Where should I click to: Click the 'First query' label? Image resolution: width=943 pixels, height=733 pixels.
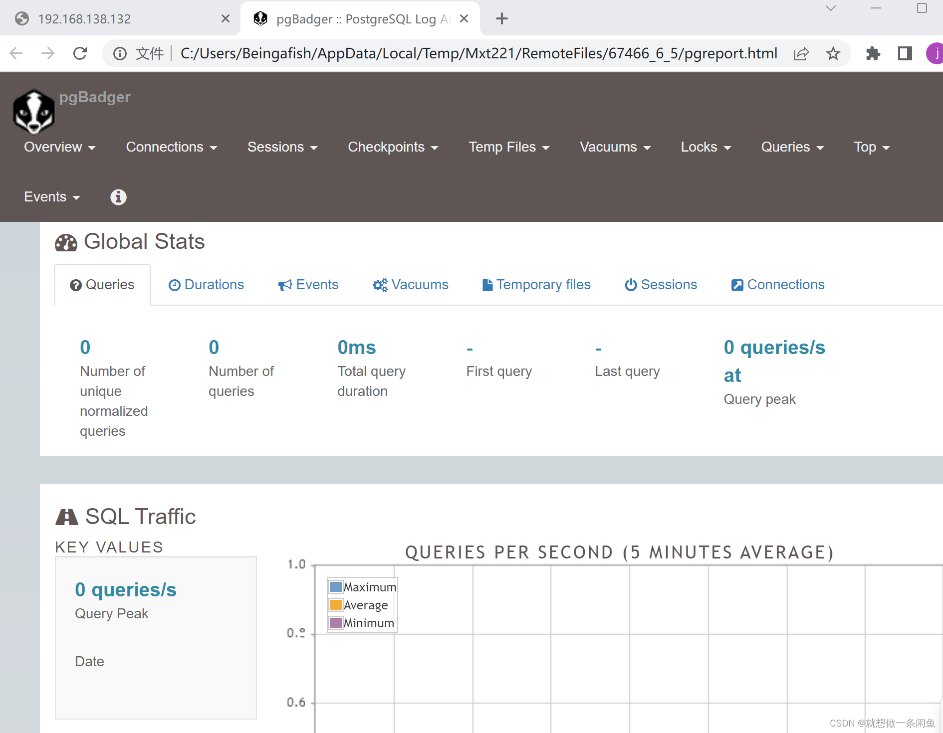pyautogui.click(x=499, y=371)
